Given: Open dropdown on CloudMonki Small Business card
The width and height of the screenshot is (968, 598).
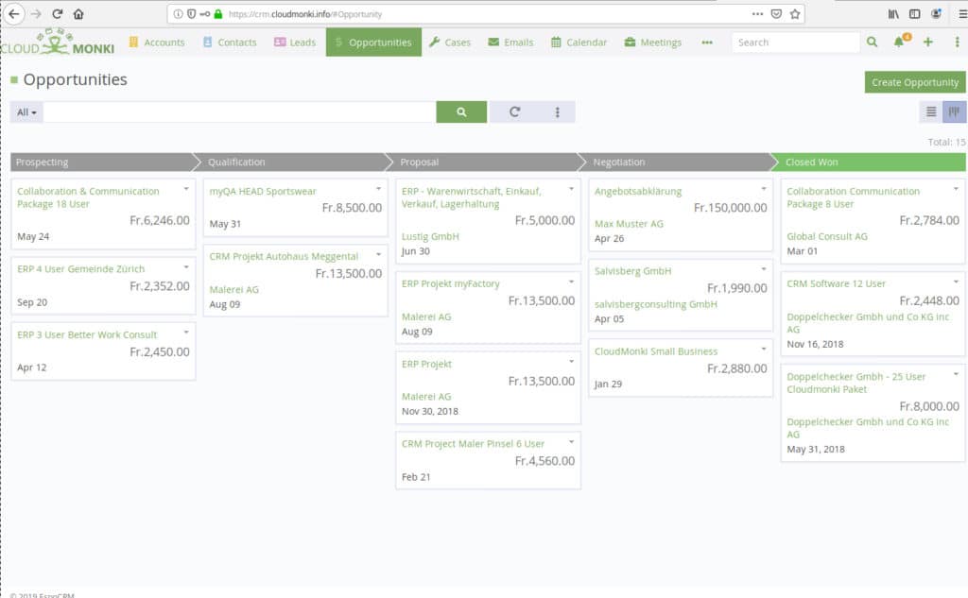Looking at the screenshot, I should pos(764,349).
